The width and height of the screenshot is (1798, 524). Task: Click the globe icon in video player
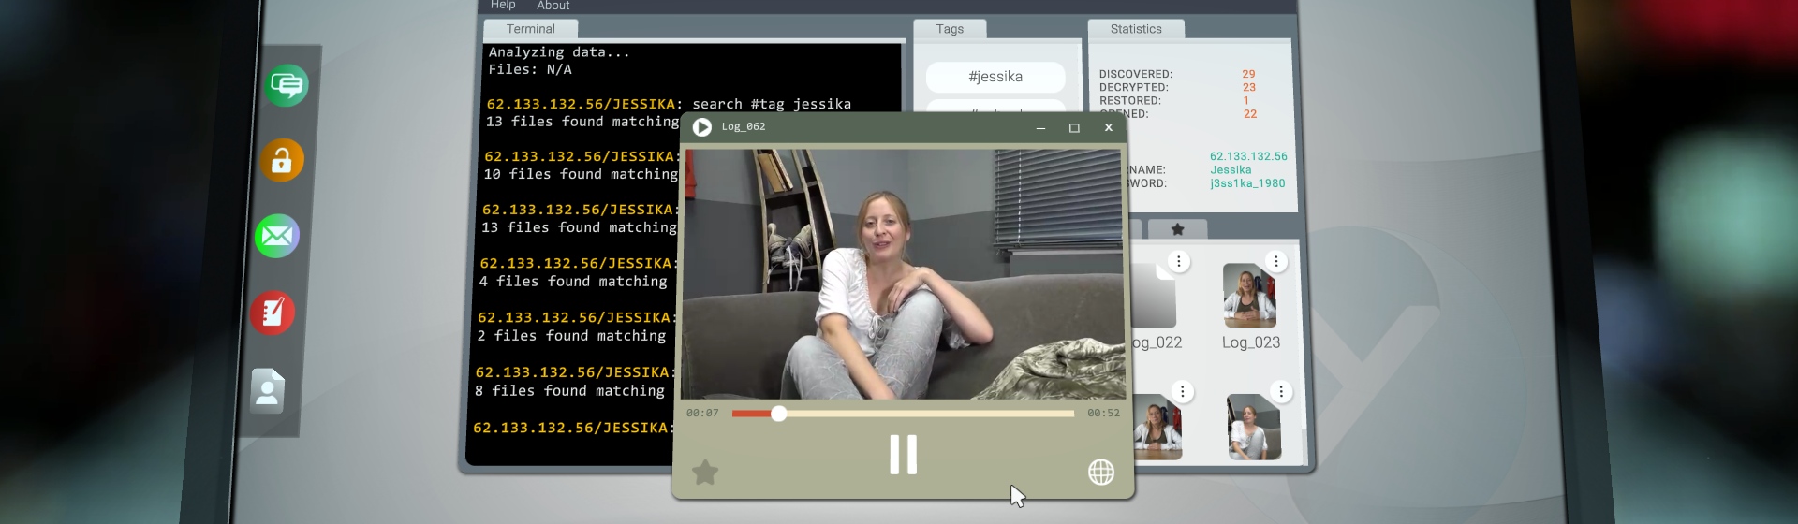coord(1100,473)
